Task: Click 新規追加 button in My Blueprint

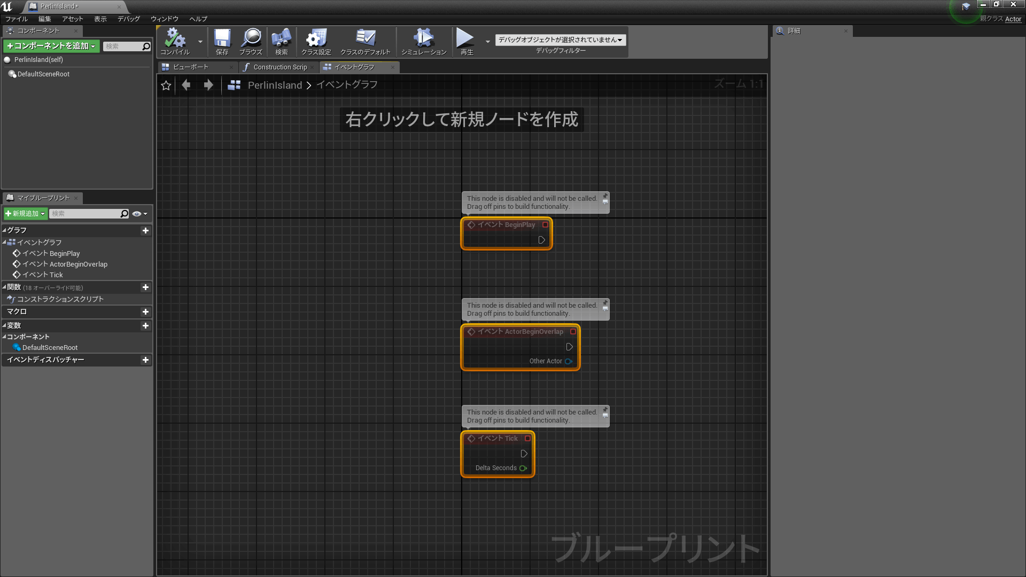Action: click(25, 213)
